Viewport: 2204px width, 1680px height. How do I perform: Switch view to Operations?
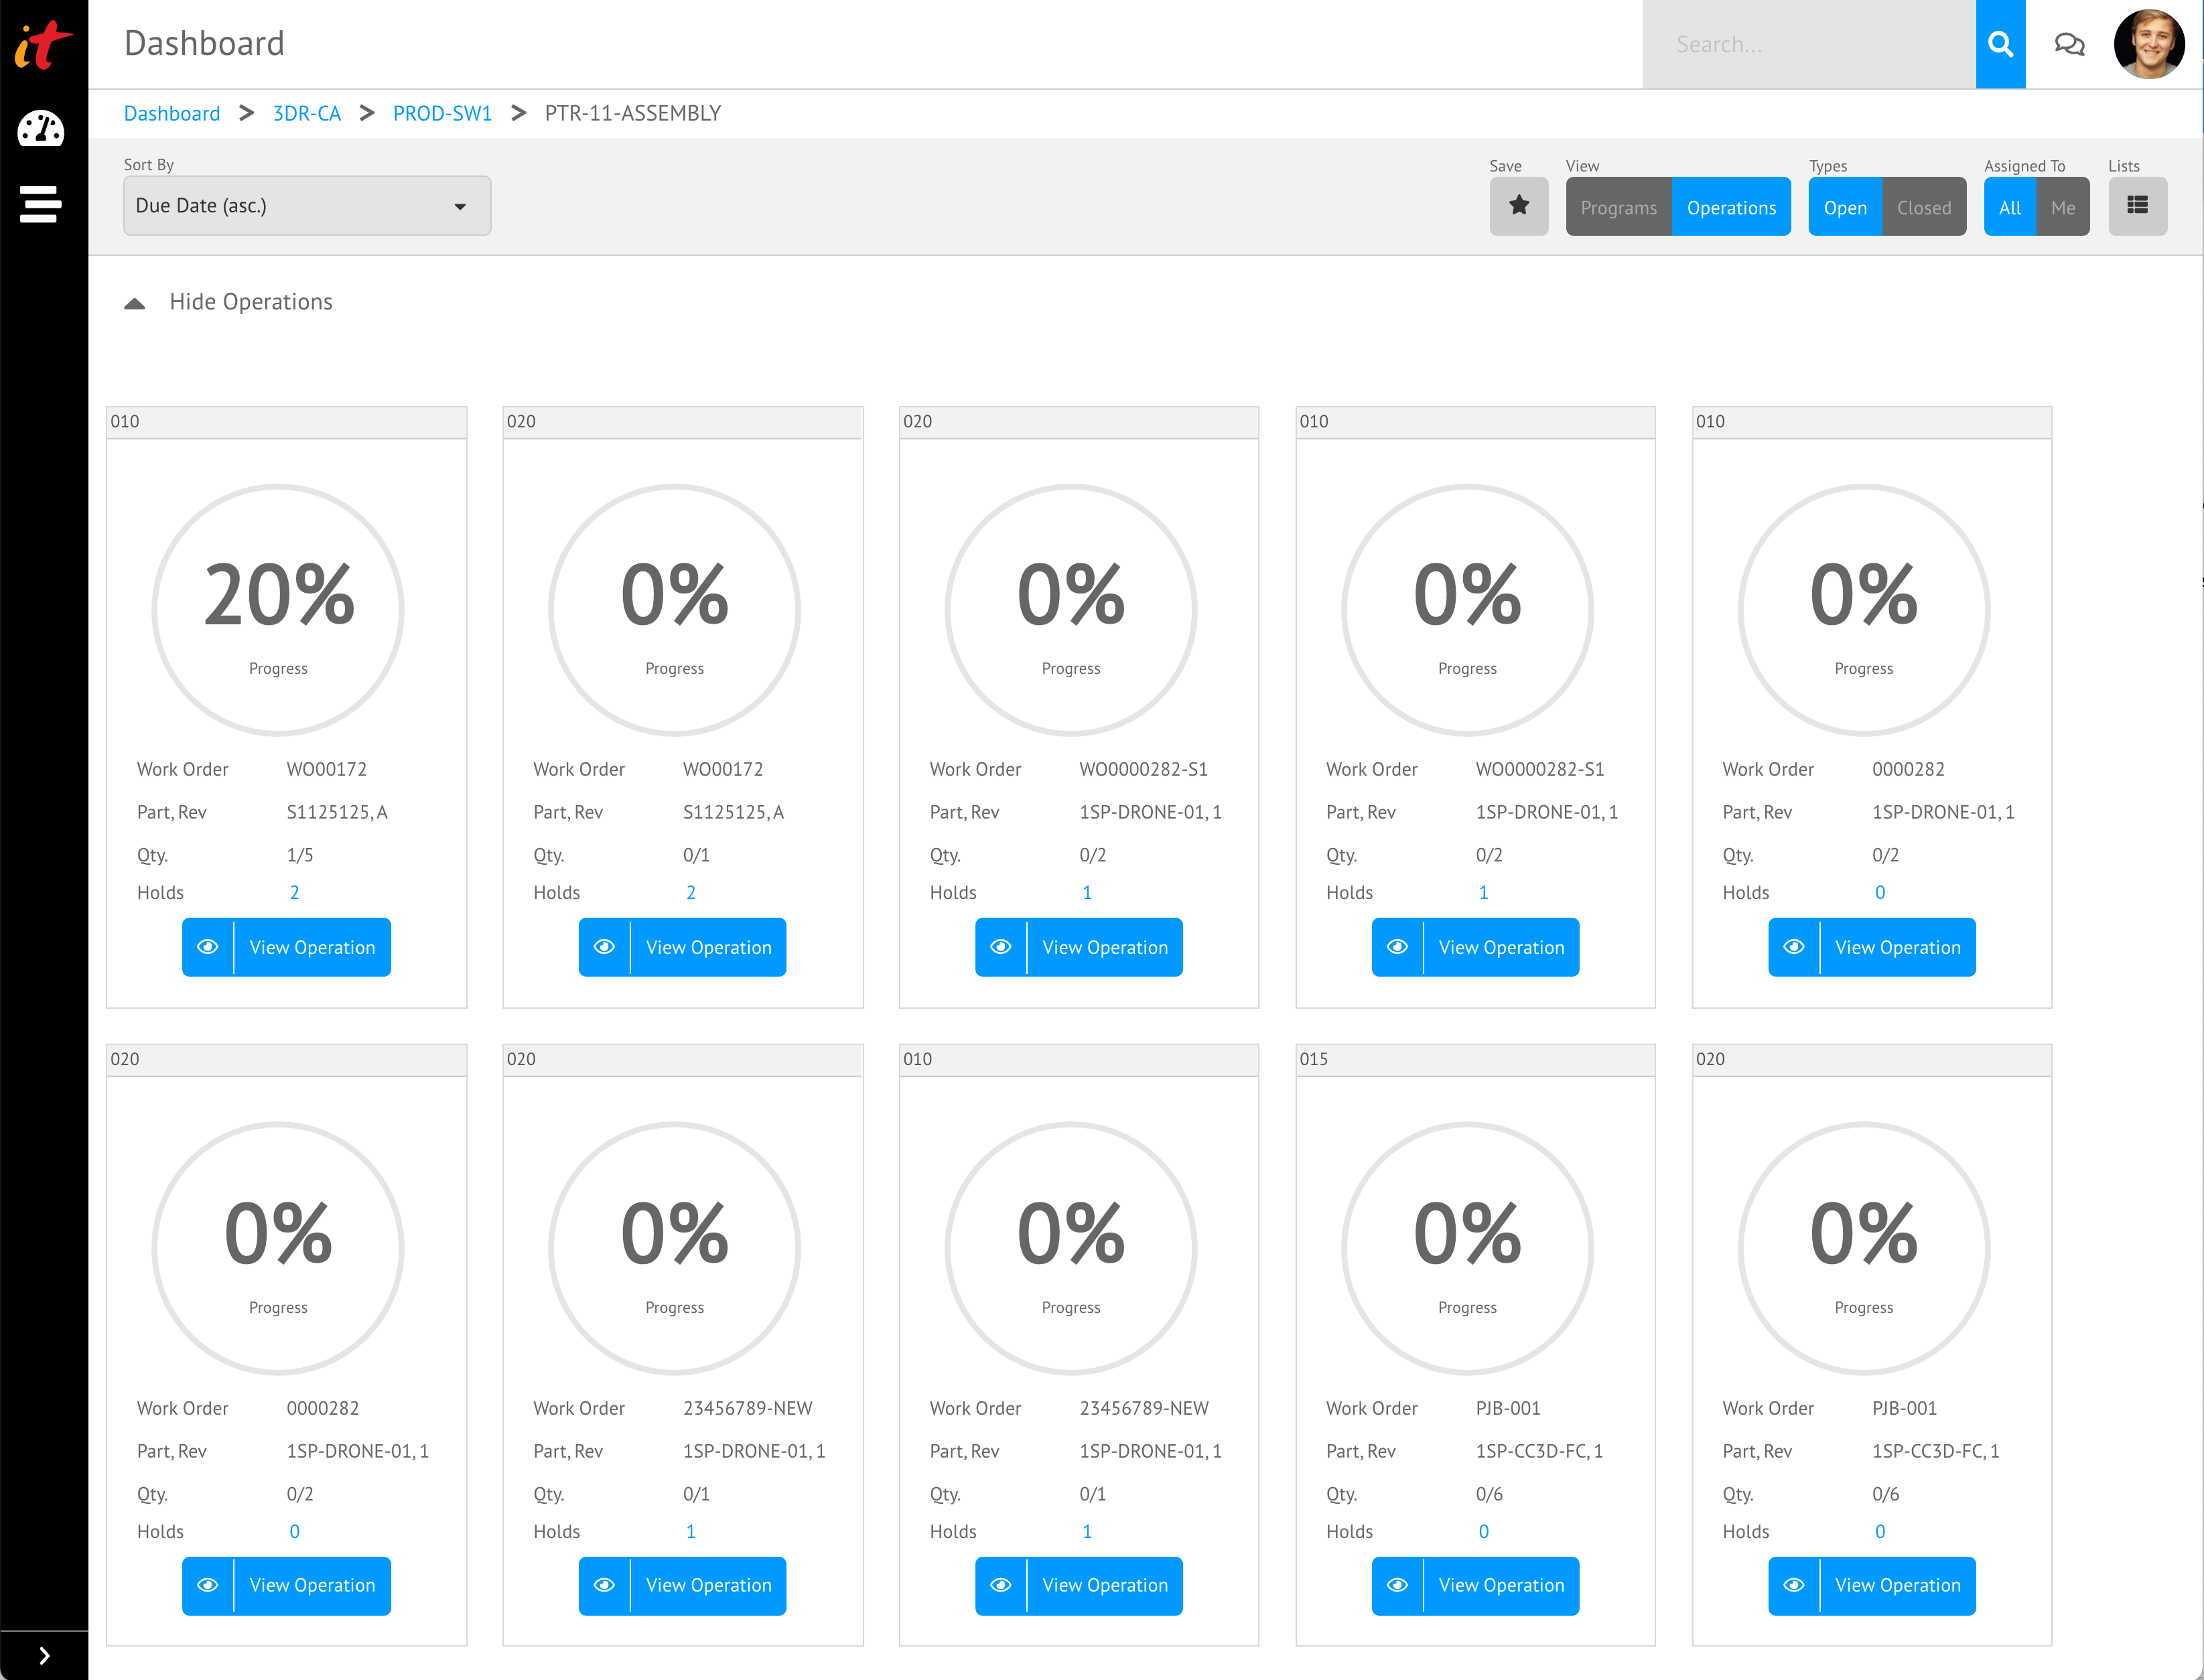click(1731, 207)
